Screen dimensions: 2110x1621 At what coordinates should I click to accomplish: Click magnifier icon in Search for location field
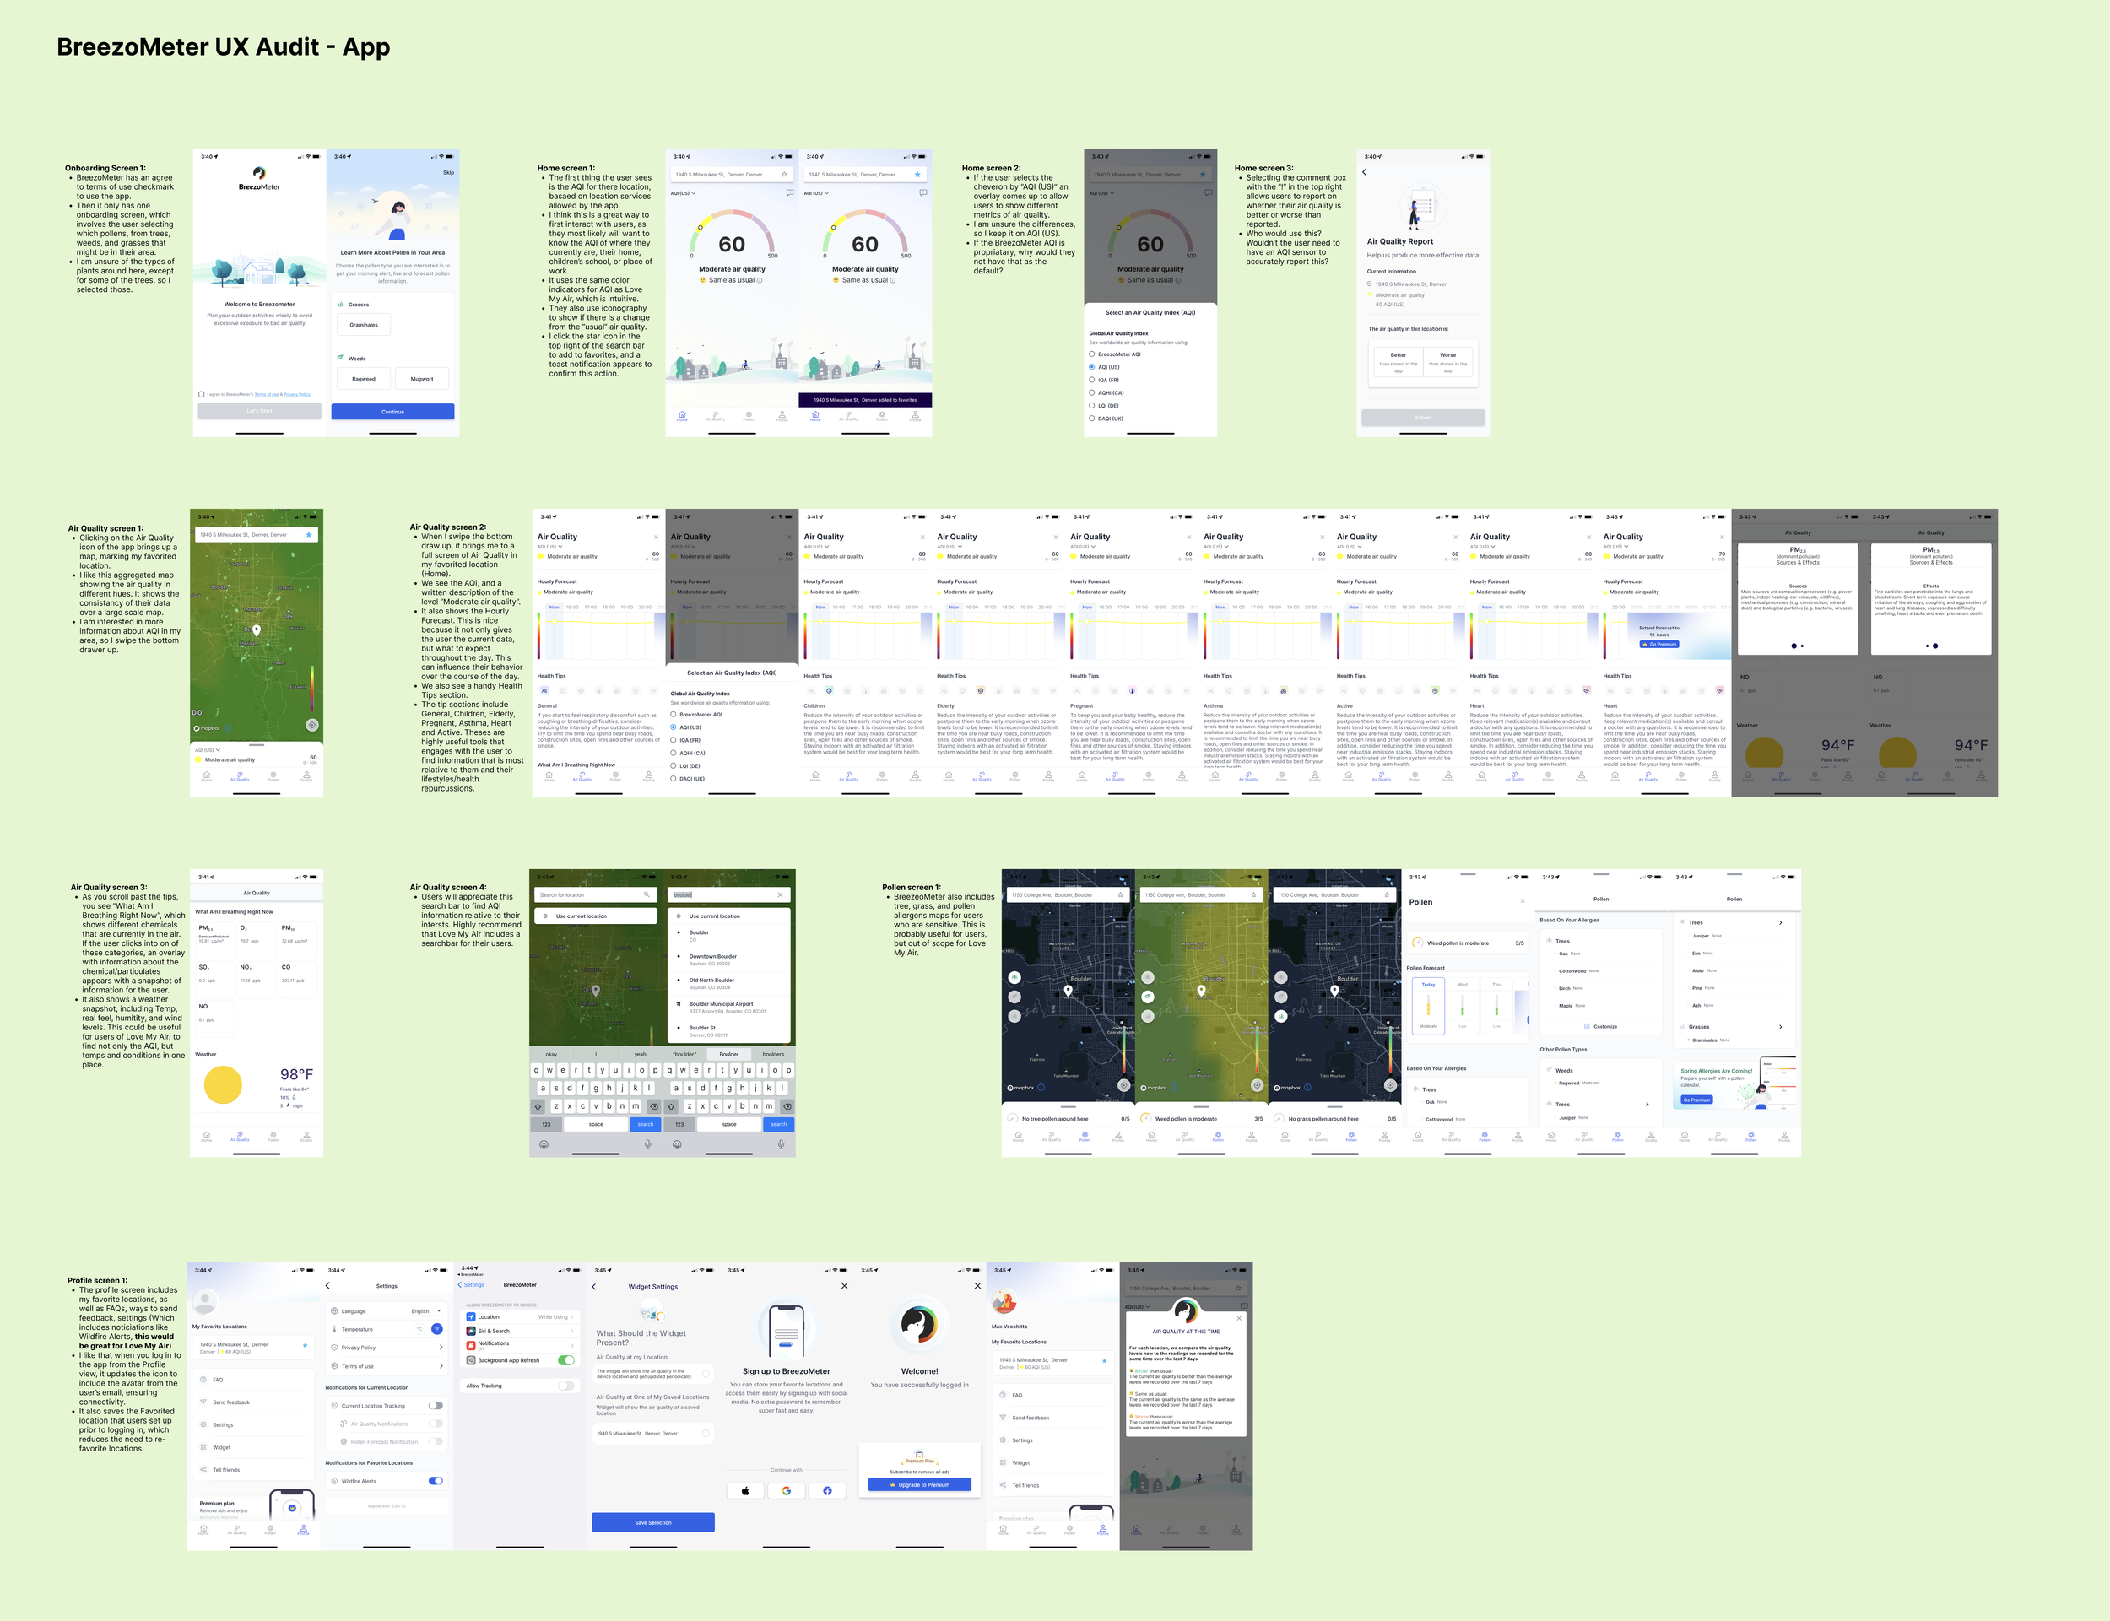click(647, 895)
